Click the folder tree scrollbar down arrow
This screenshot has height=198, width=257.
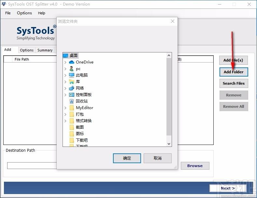pyautogui.click(x=169, y=144)
